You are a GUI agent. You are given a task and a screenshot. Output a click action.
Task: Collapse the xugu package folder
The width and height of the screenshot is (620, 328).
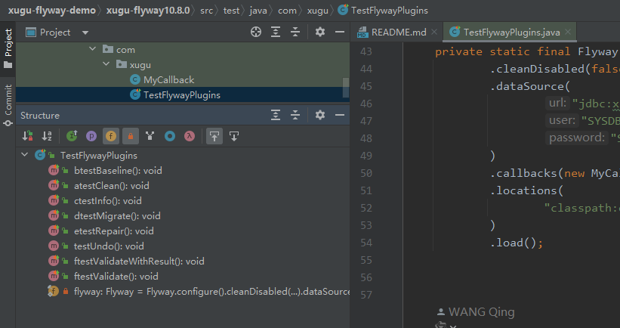[108, 65]
